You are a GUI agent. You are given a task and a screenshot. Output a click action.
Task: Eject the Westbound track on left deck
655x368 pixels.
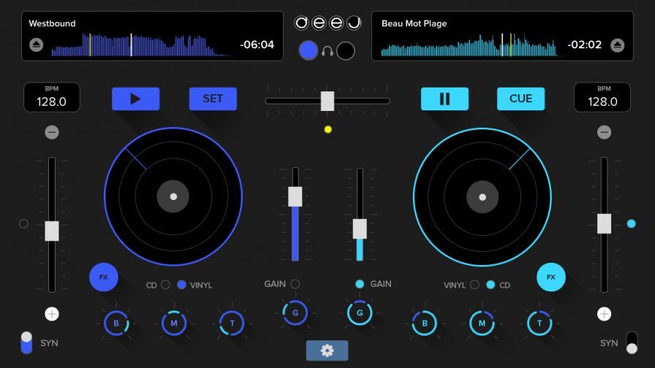(37, 45)
